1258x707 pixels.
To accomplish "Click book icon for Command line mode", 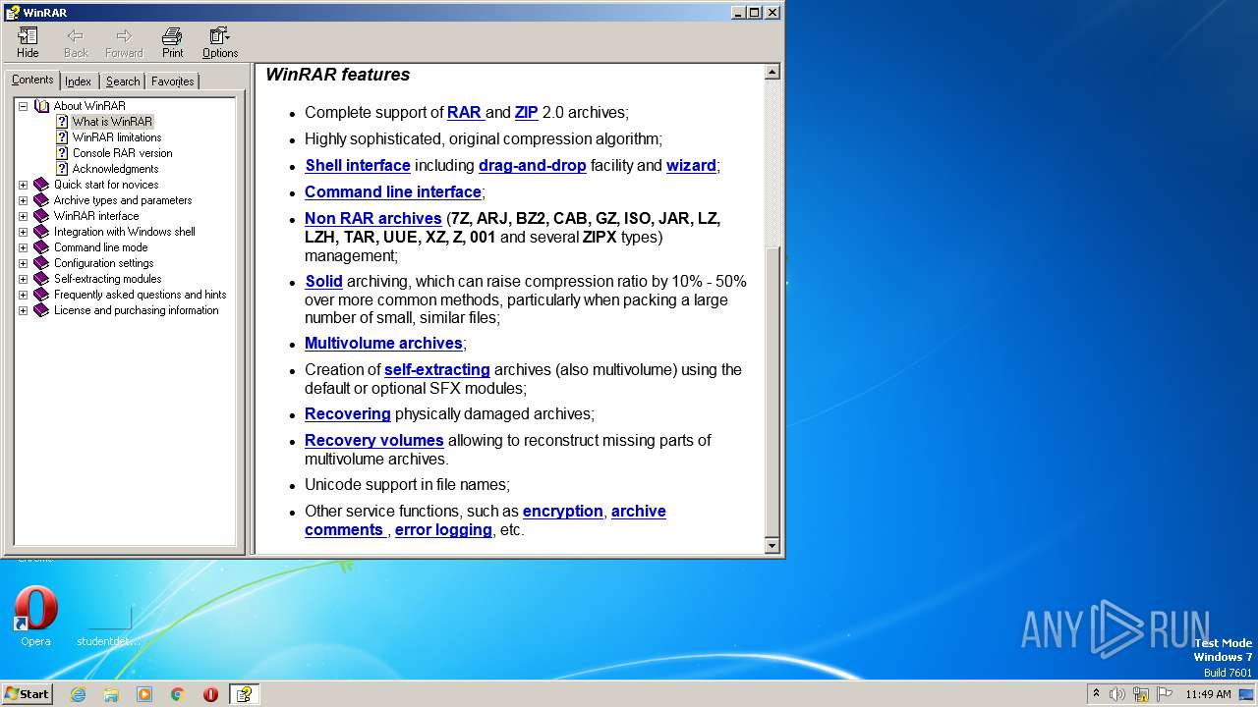I will [41, 247].
